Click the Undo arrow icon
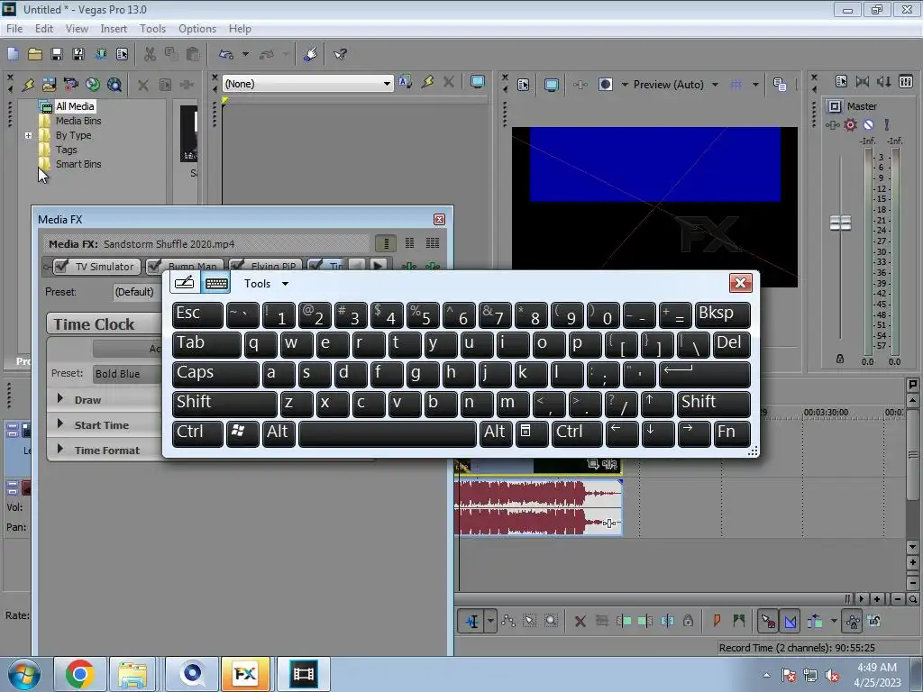923x692 pixels. tap(226, 54)
